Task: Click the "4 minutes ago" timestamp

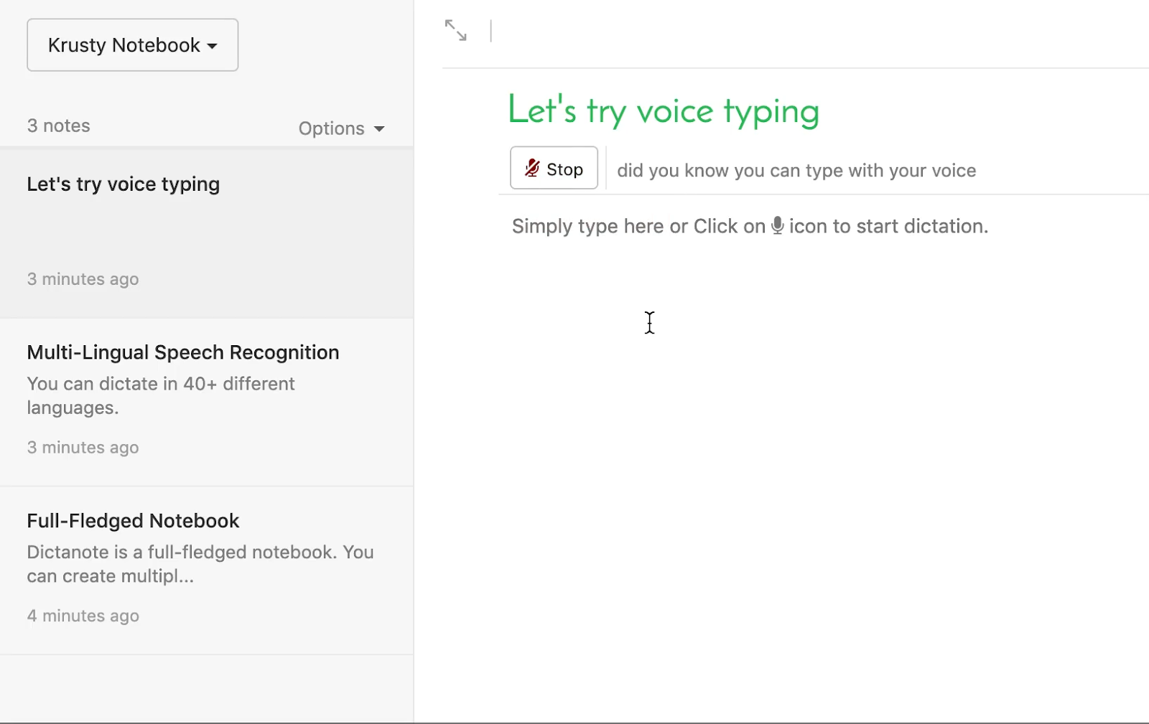Action: 83,616
